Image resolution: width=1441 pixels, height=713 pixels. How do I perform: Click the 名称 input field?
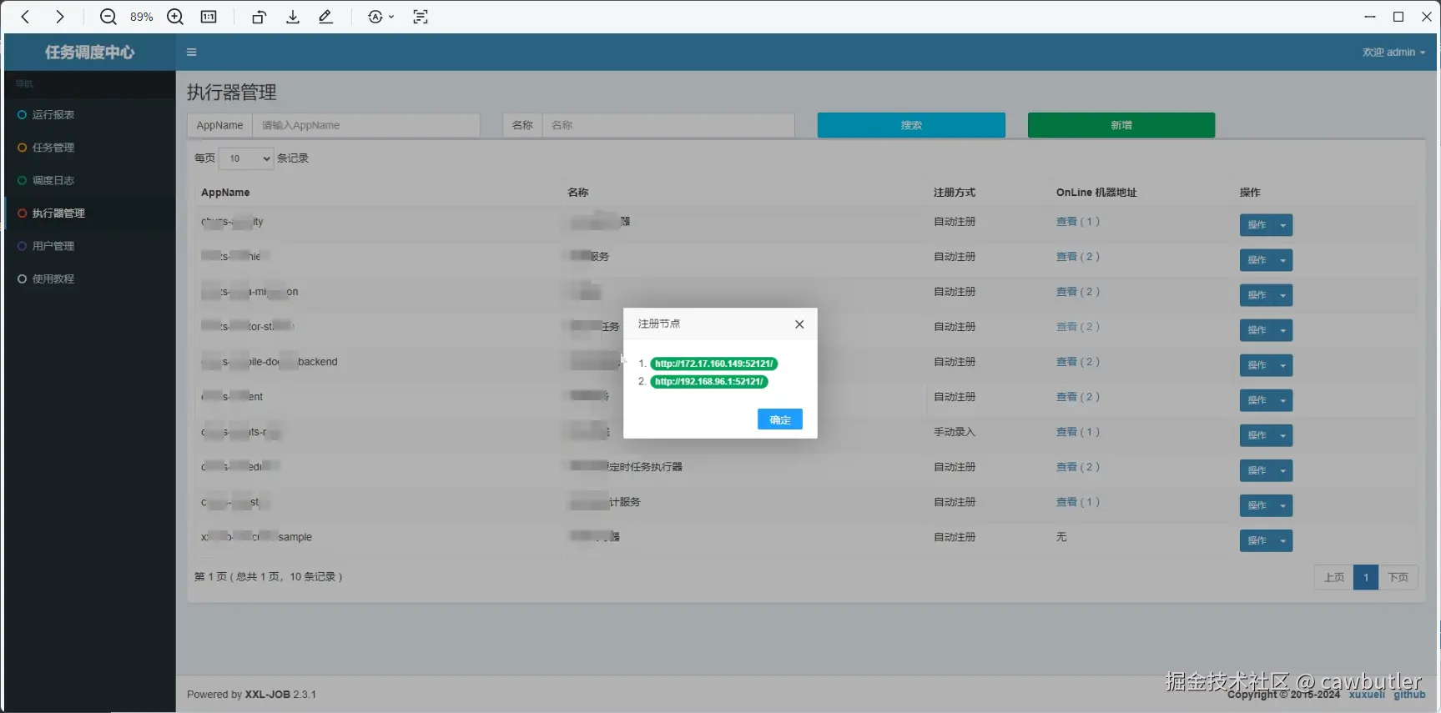[668, 125]
